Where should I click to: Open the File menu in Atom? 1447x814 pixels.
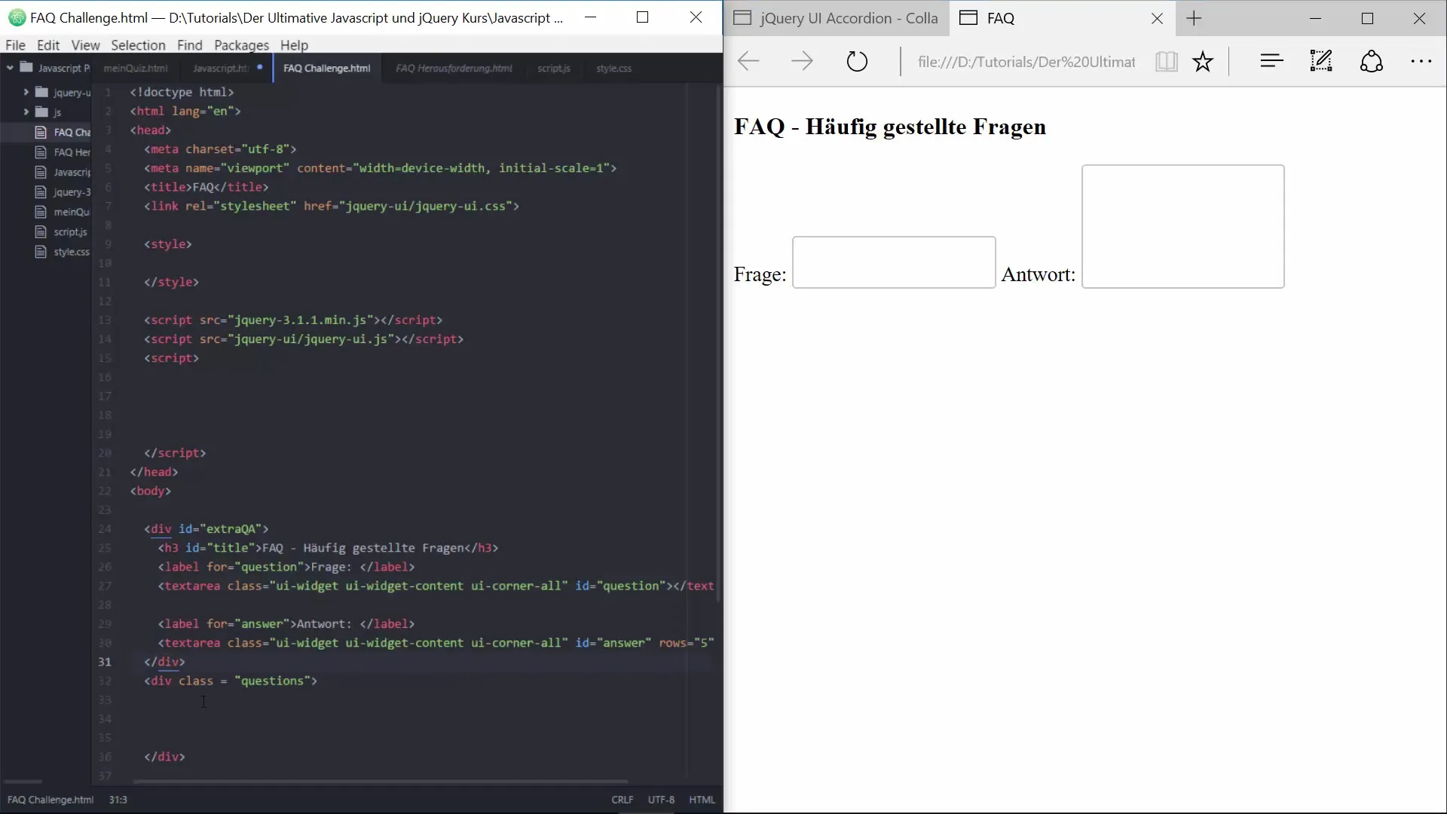15,45
